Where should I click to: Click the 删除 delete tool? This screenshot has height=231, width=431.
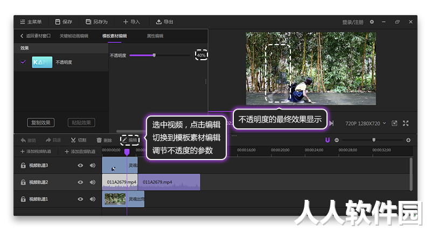[104, 140]
